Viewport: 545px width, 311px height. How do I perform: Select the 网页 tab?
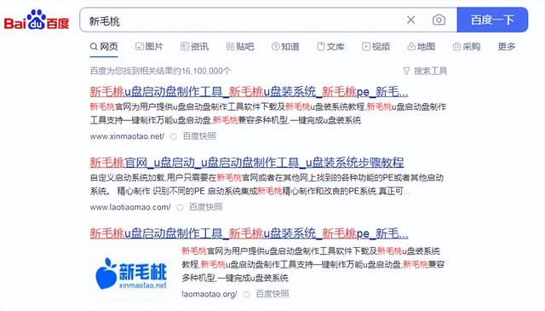(104, 47)
